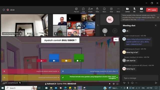Open Kahoot settings gear icon
160x90 pixels.
click(x=113, y=84)
